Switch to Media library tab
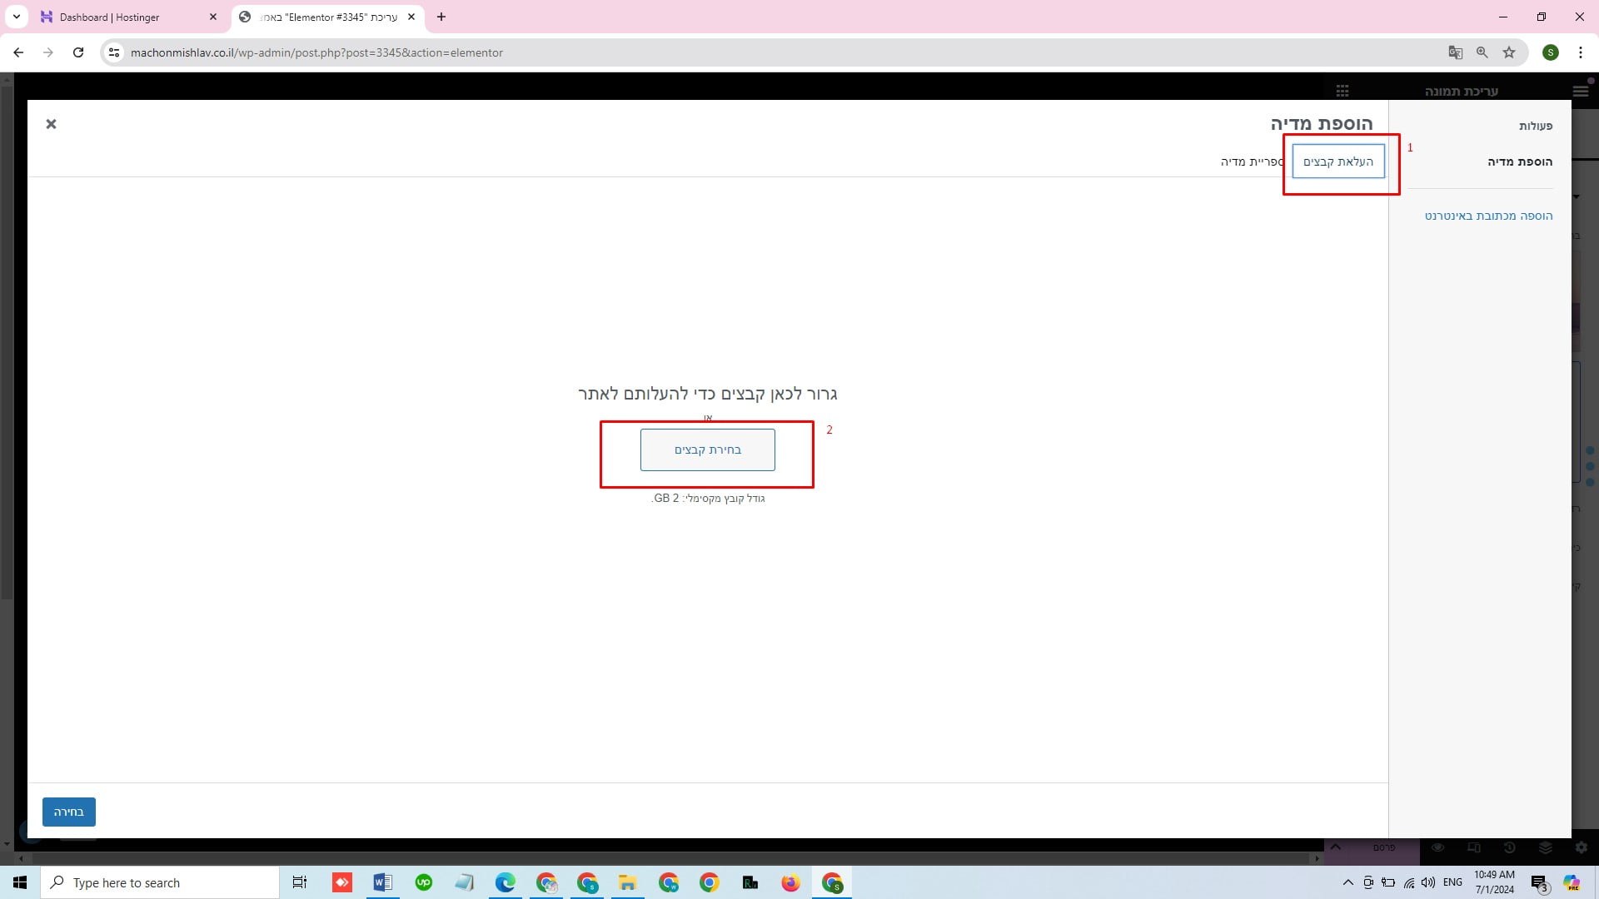The height and width of the screenshot is (899, 1599). click(x=1252, y=161)
